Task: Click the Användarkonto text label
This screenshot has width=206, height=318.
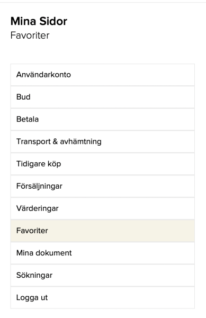Action: (43, 75)
